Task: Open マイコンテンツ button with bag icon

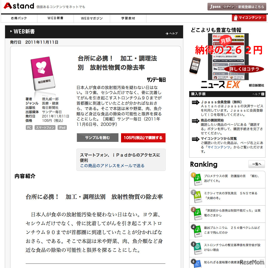Action: [x=249, y=18]
